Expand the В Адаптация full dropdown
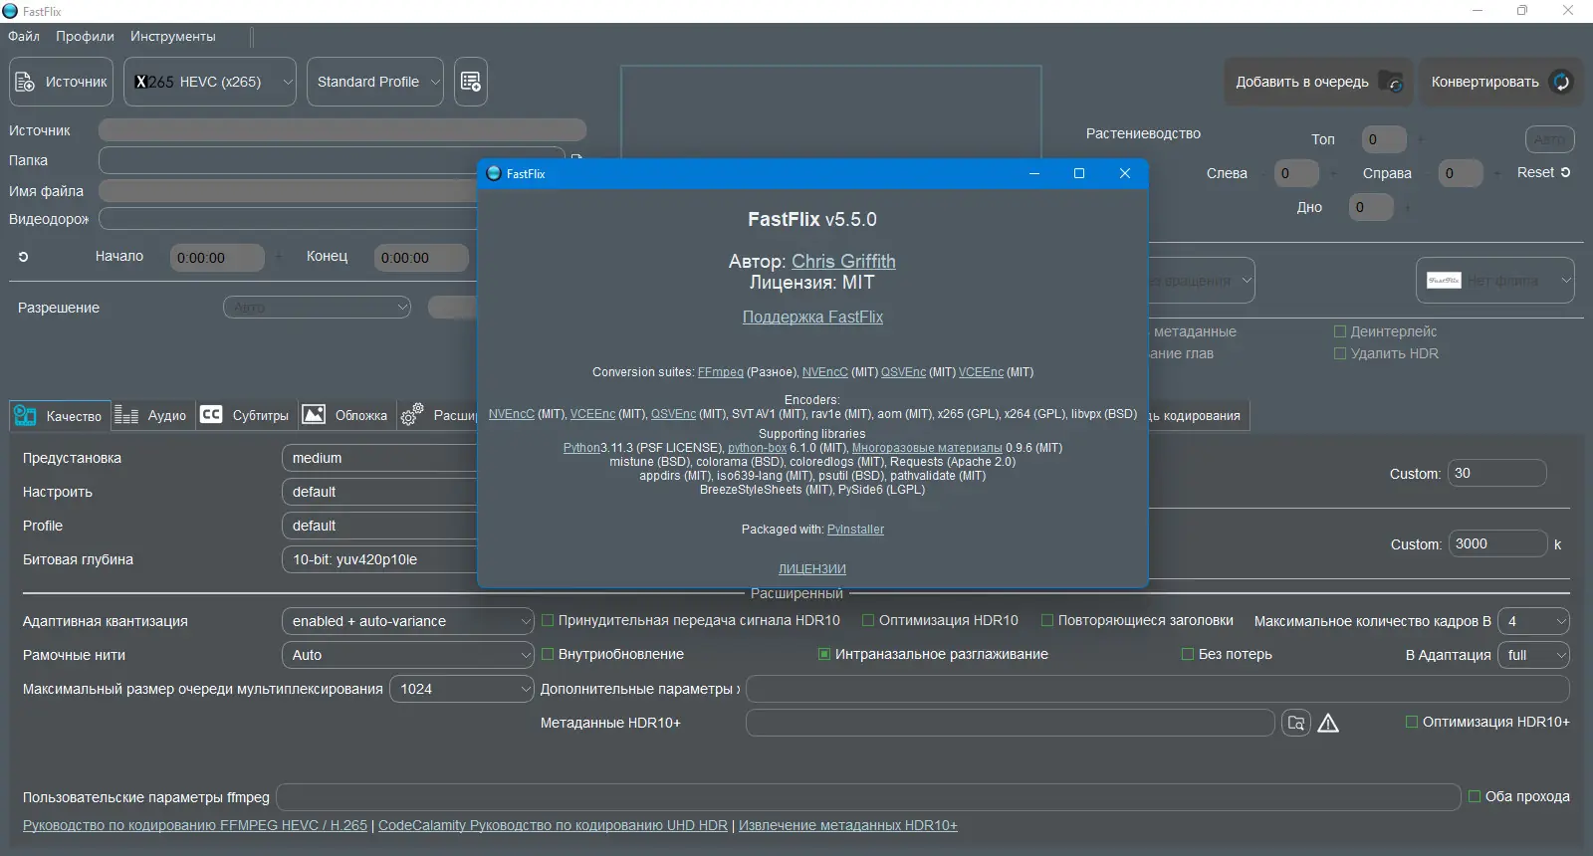The image size is (1593, 856). (1533, 655)
